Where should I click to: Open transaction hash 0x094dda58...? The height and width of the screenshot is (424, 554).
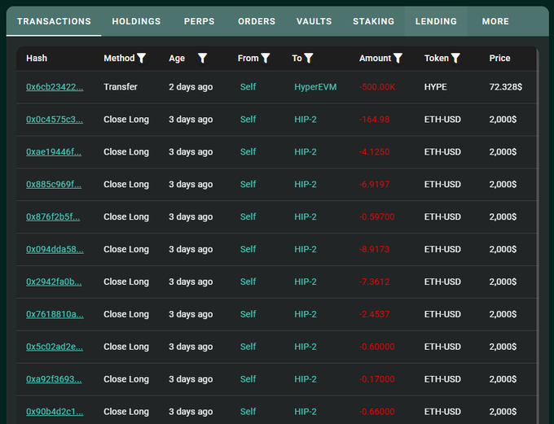55,249
